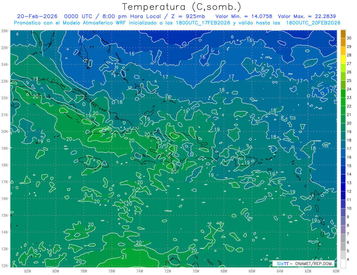Click the '12' label on the color scale
Viewport: 357px width, 275px height.
coord(349,191)
